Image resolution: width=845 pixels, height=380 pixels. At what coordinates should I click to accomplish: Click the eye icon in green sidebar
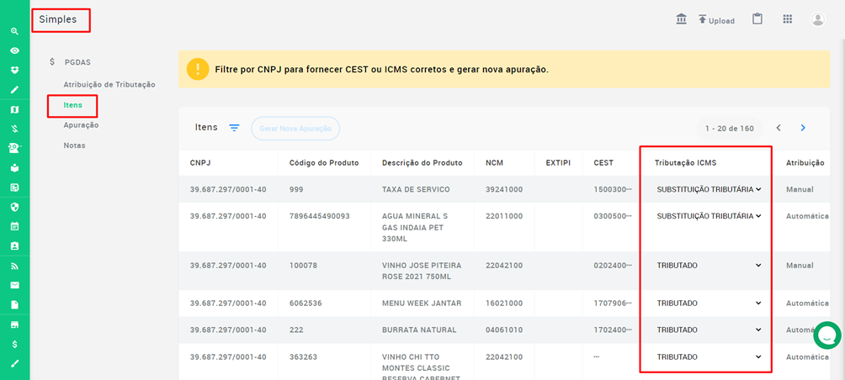[x=14, y=50]
